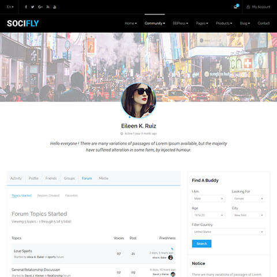The width and height of the screenshot is (277, 277).
Task: Open the YouTube social icon
Action: pos(55,7)
